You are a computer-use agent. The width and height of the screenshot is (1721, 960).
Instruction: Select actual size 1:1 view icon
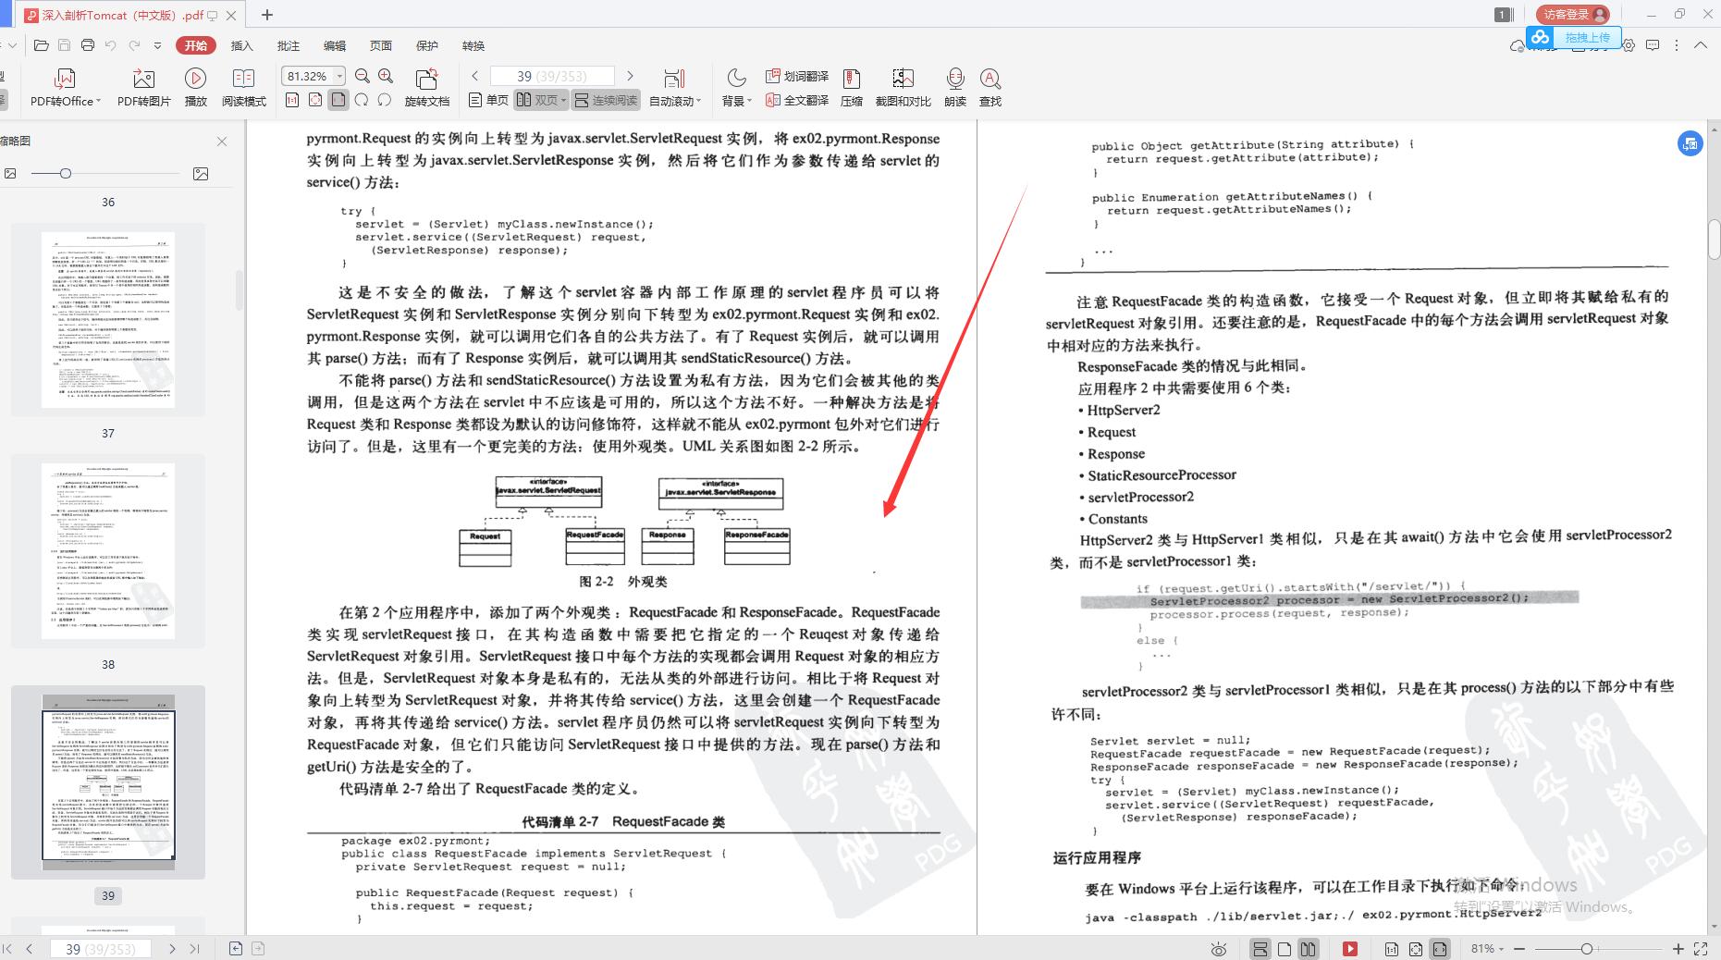tap(292, 100)
